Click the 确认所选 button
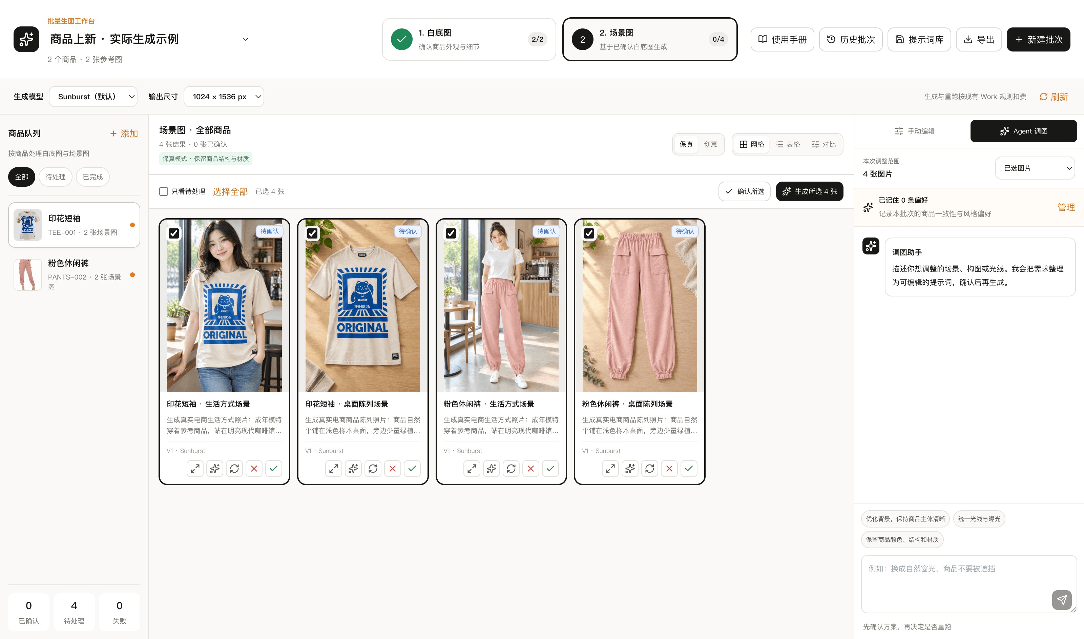Screen dimensions: 1084x639 point(744,191)
